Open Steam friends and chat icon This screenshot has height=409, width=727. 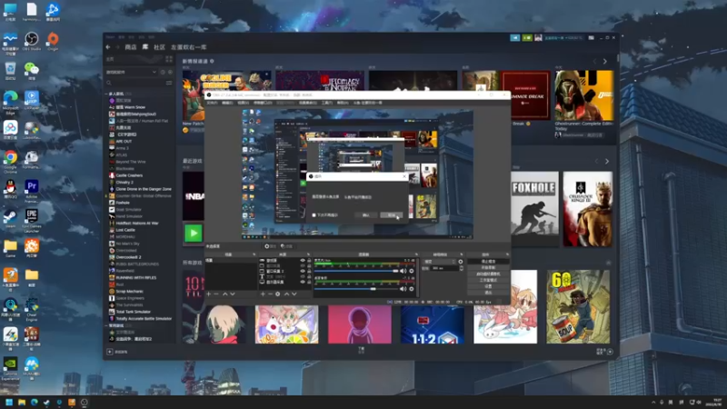coord(610,352)
